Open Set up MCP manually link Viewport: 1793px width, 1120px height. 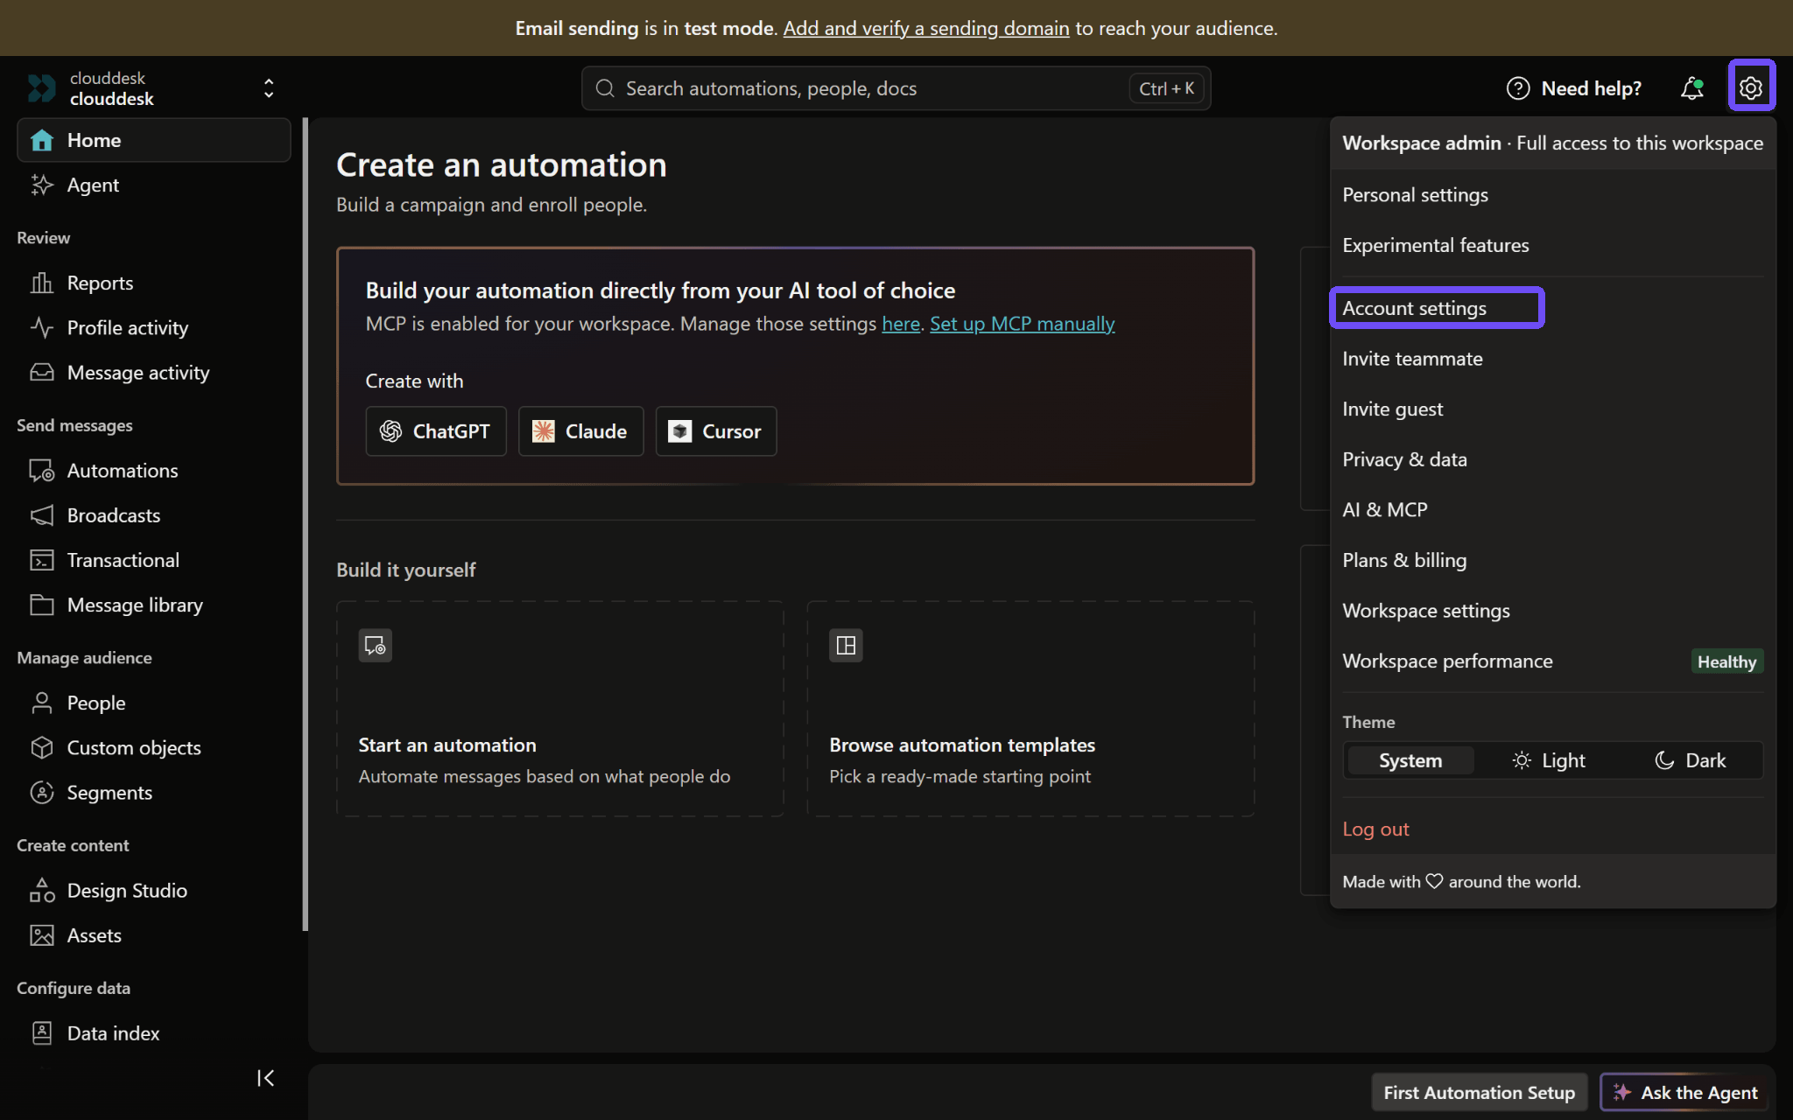coord(1022,324)
